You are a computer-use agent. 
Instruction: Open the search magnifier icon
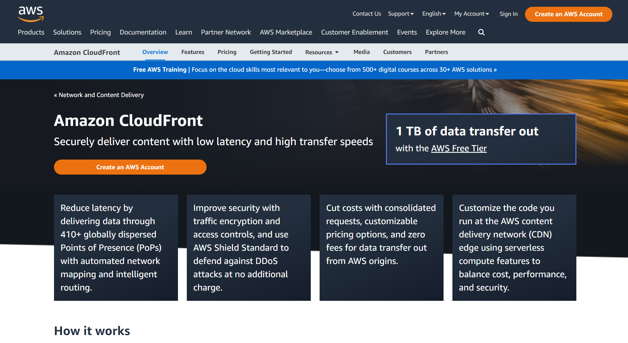pyautogui.click(x=481, y=32)
